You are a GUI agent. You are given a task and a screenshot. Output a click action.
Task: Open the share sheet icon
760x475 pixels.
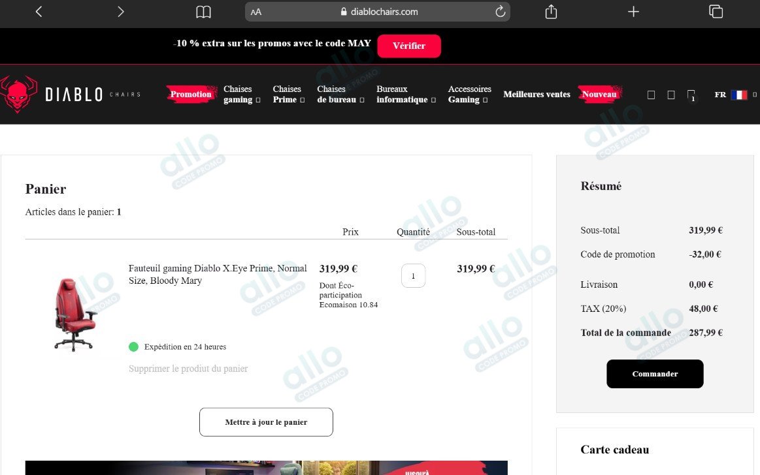click(551, 12)
